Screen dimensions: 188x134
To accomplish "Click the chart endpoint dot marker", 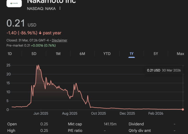I will pyautogui.click(x=183, y=109).
